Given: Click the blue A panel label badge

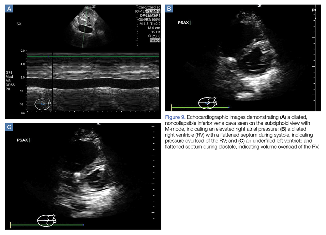Looking at the screenshot, I should tap(9, 9).
